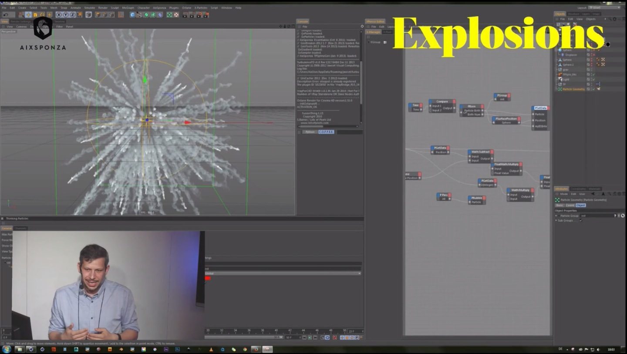
Task: Switch to the C.O.F.F.E.E. console tab
Action: tap(326, 131)
